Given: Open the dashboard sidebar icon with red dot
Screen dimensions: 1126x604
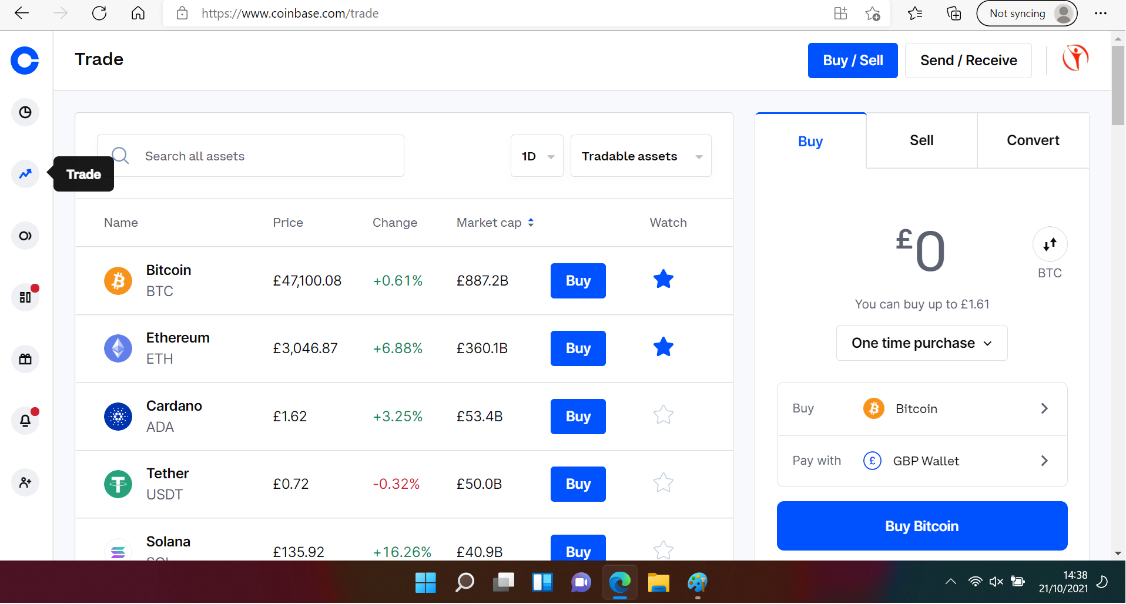Looking at the screenshot, I should click(x=25, y=297).
